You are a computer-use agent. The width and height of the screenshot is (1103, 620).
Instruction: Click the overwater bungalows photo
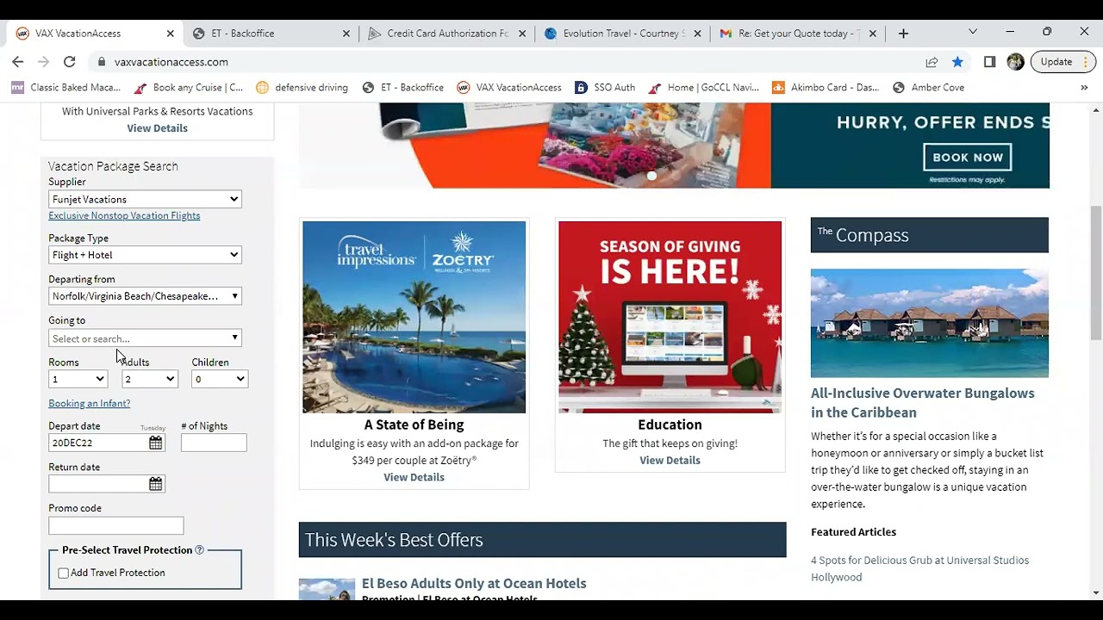point(930,323)
